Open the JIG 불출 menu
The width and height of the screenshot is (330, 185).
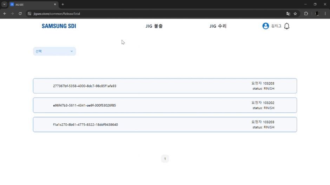[x=154, y=26]
